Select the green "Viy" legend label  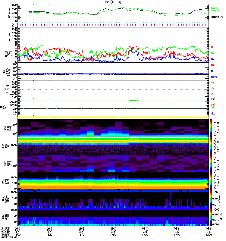212,89
